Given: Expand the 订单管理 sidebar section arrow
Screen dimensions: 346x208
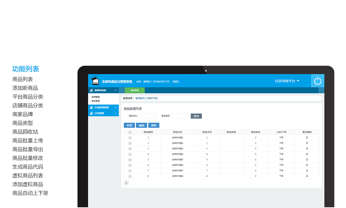Looking at the screenshot, I should [x=115, y=113].
